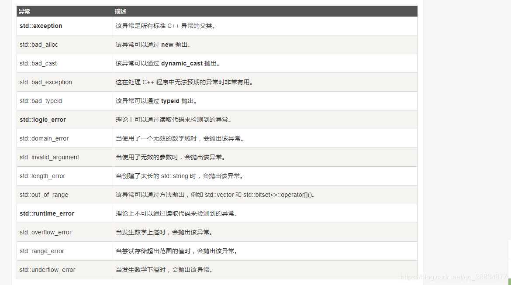Image resolution: width=511 pixels, height=285 pixels.
Task: Click the std::range_error cell
Action: point(41,251)
